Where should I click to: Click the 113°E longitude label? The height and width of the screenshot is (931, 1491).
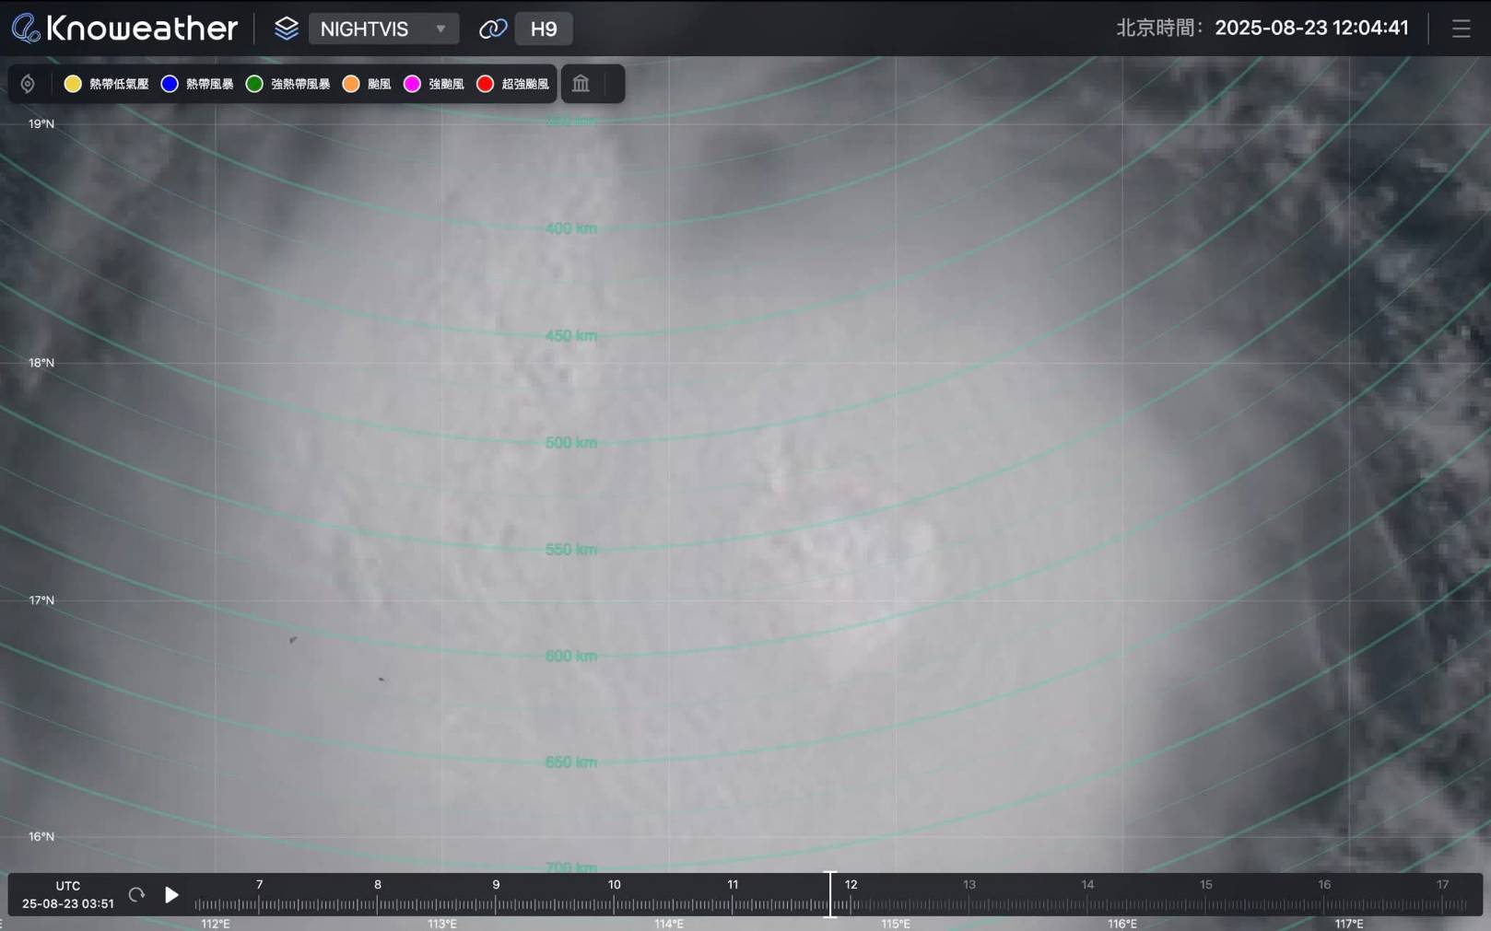[442, 924]
